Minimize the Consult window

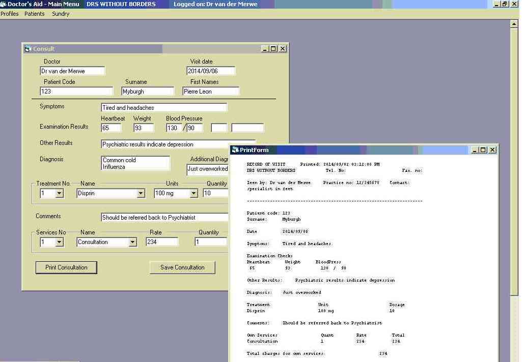pos(265,49)
